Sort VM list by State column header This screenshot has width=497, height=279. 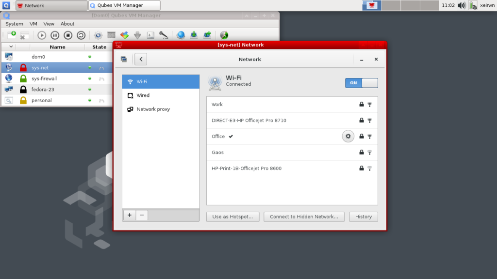pos(99,47)
